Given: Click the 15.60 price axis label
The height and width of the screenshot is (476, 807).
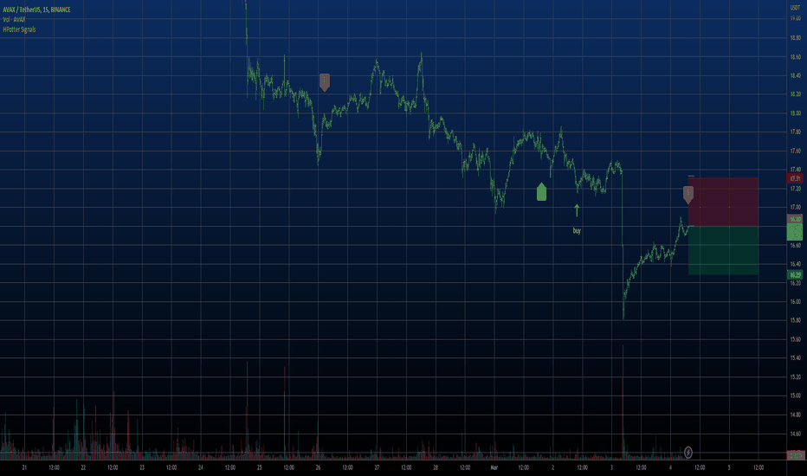Looking at the screenshot, I should coord(795,339).
